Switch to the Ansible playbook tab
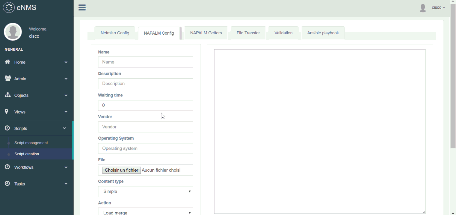456x215 pixels. 323,33
